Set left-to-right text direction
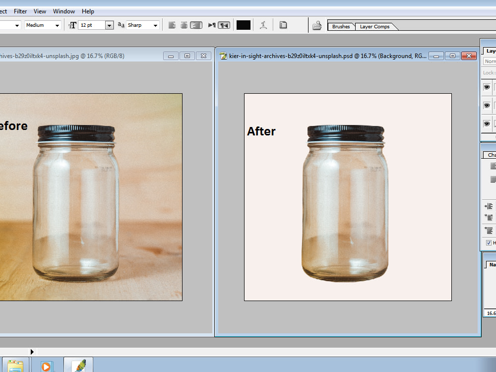The height and width of the screenshot is (372, 496). (212, 25)
